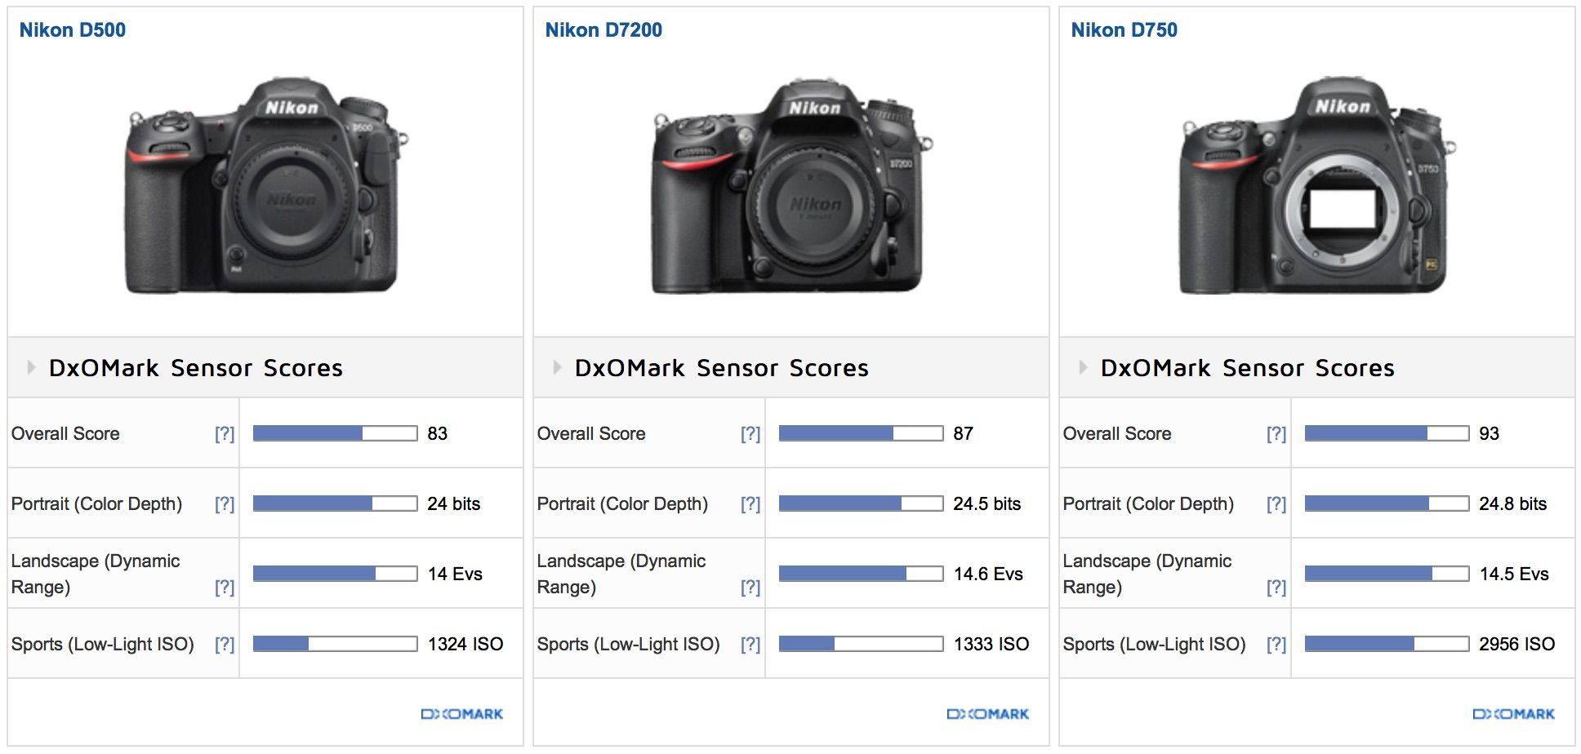Open help for D500 Portrait Color Depth

225,504
